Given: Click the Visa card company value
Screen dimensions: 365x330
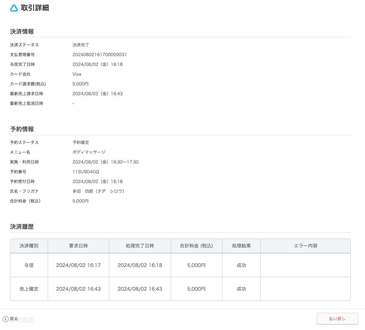Looking at the screenshot, I should coord(77,74).
